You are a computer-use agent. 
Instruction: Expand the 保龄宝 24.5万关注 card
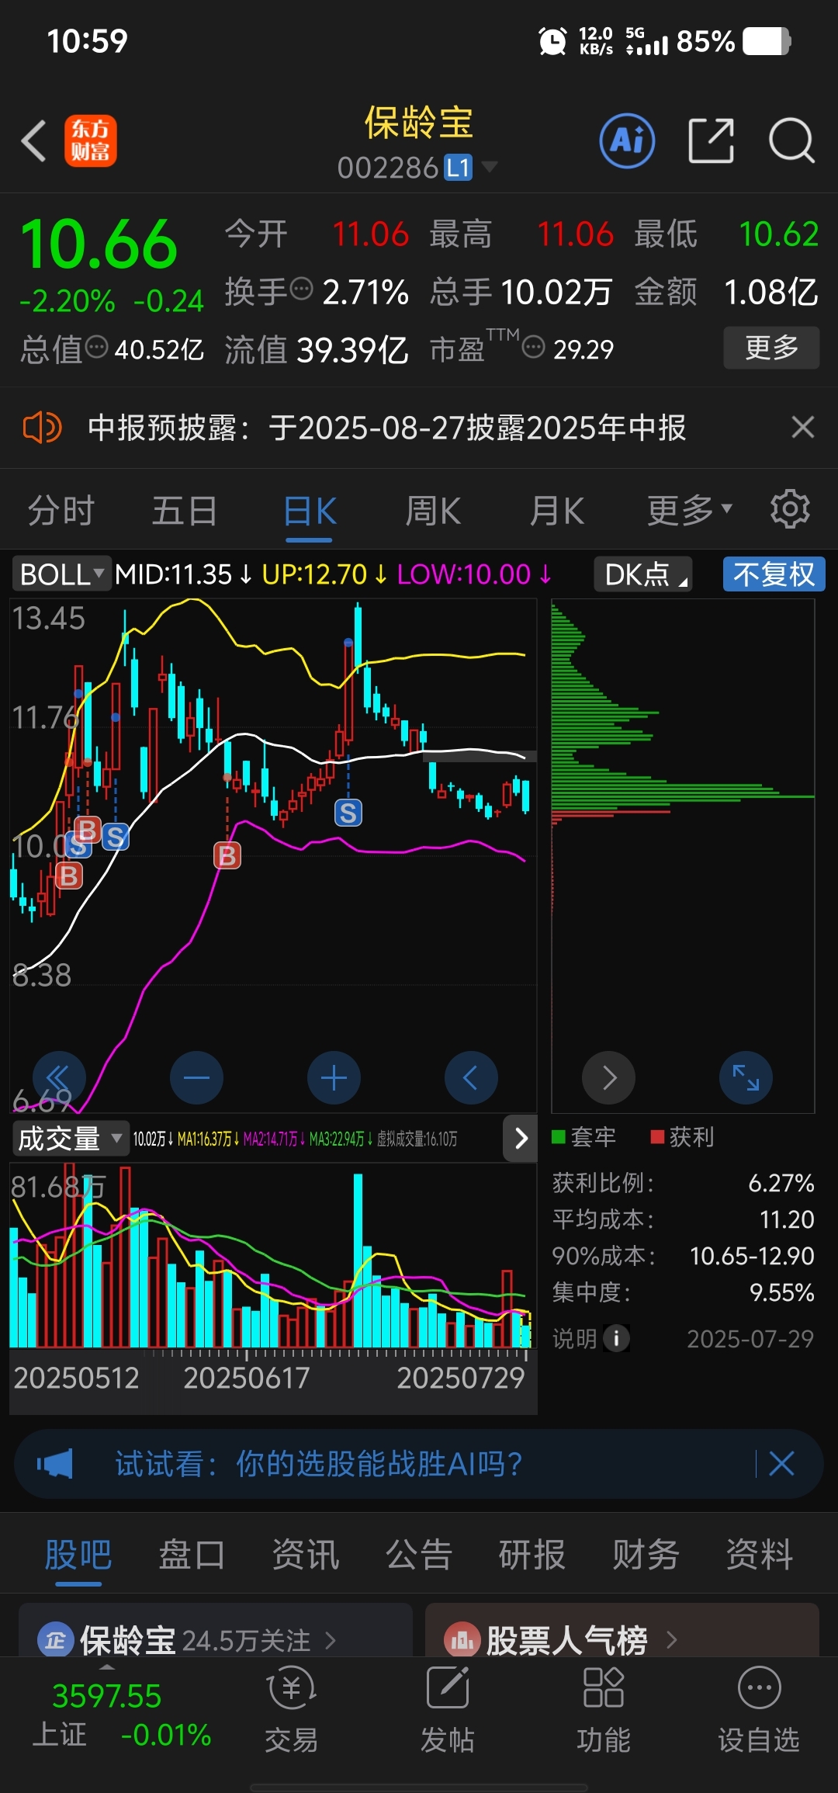[215, 1631]
